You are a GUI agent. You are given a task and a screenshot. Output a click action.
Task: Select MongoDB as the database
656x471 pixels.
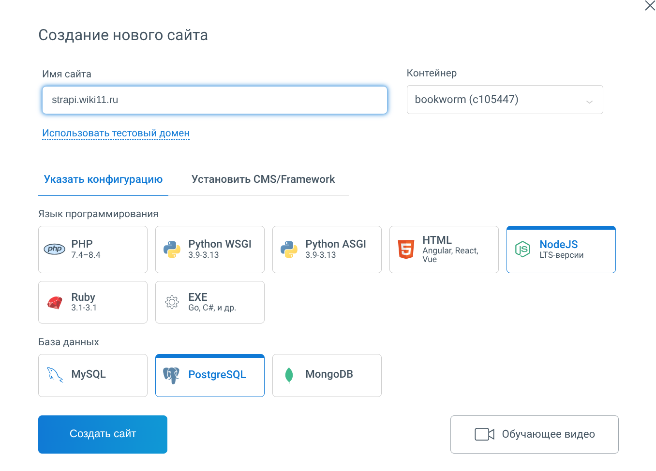pyautogui.click(x=327, y=376)
